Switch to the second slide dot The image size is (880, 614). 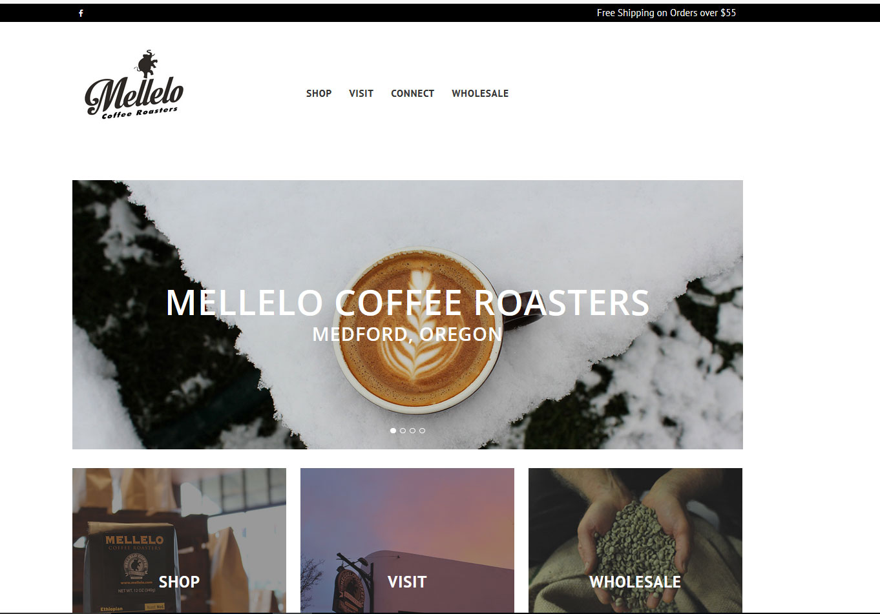(403, 430)
